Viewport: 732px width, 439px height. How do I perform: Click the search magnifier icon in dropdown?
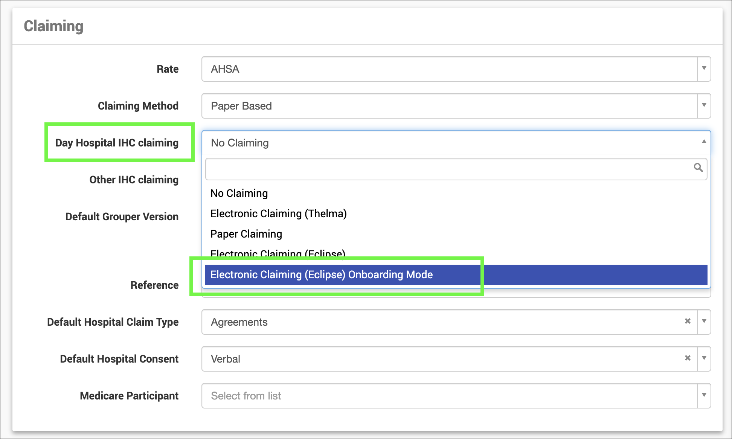[698, 168]
